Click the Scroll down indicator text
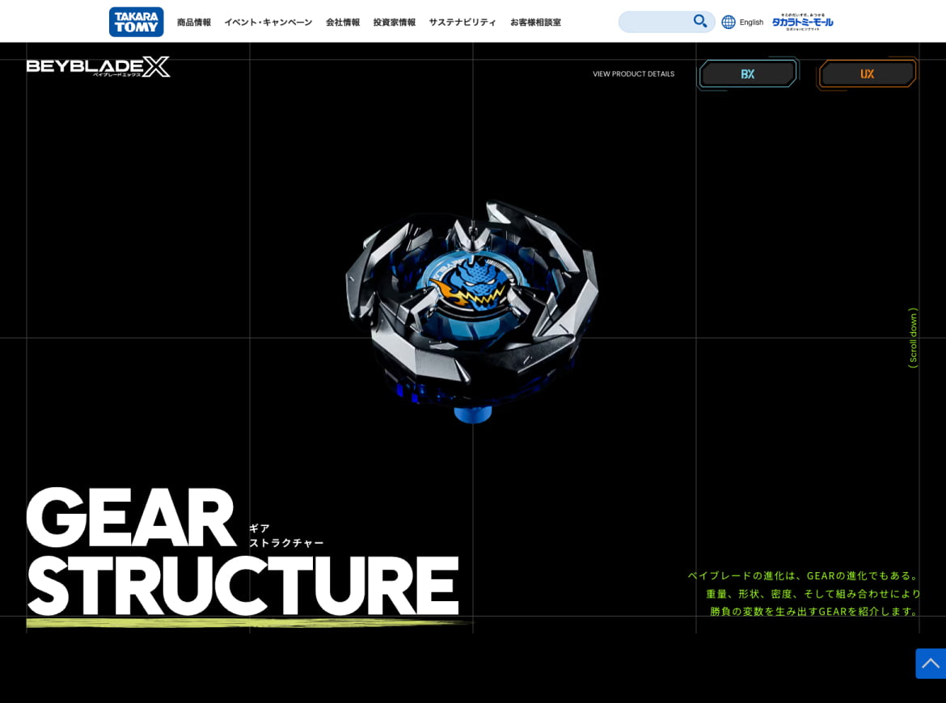This screenshot has height=703, width=946. click(x=913, y=338)
